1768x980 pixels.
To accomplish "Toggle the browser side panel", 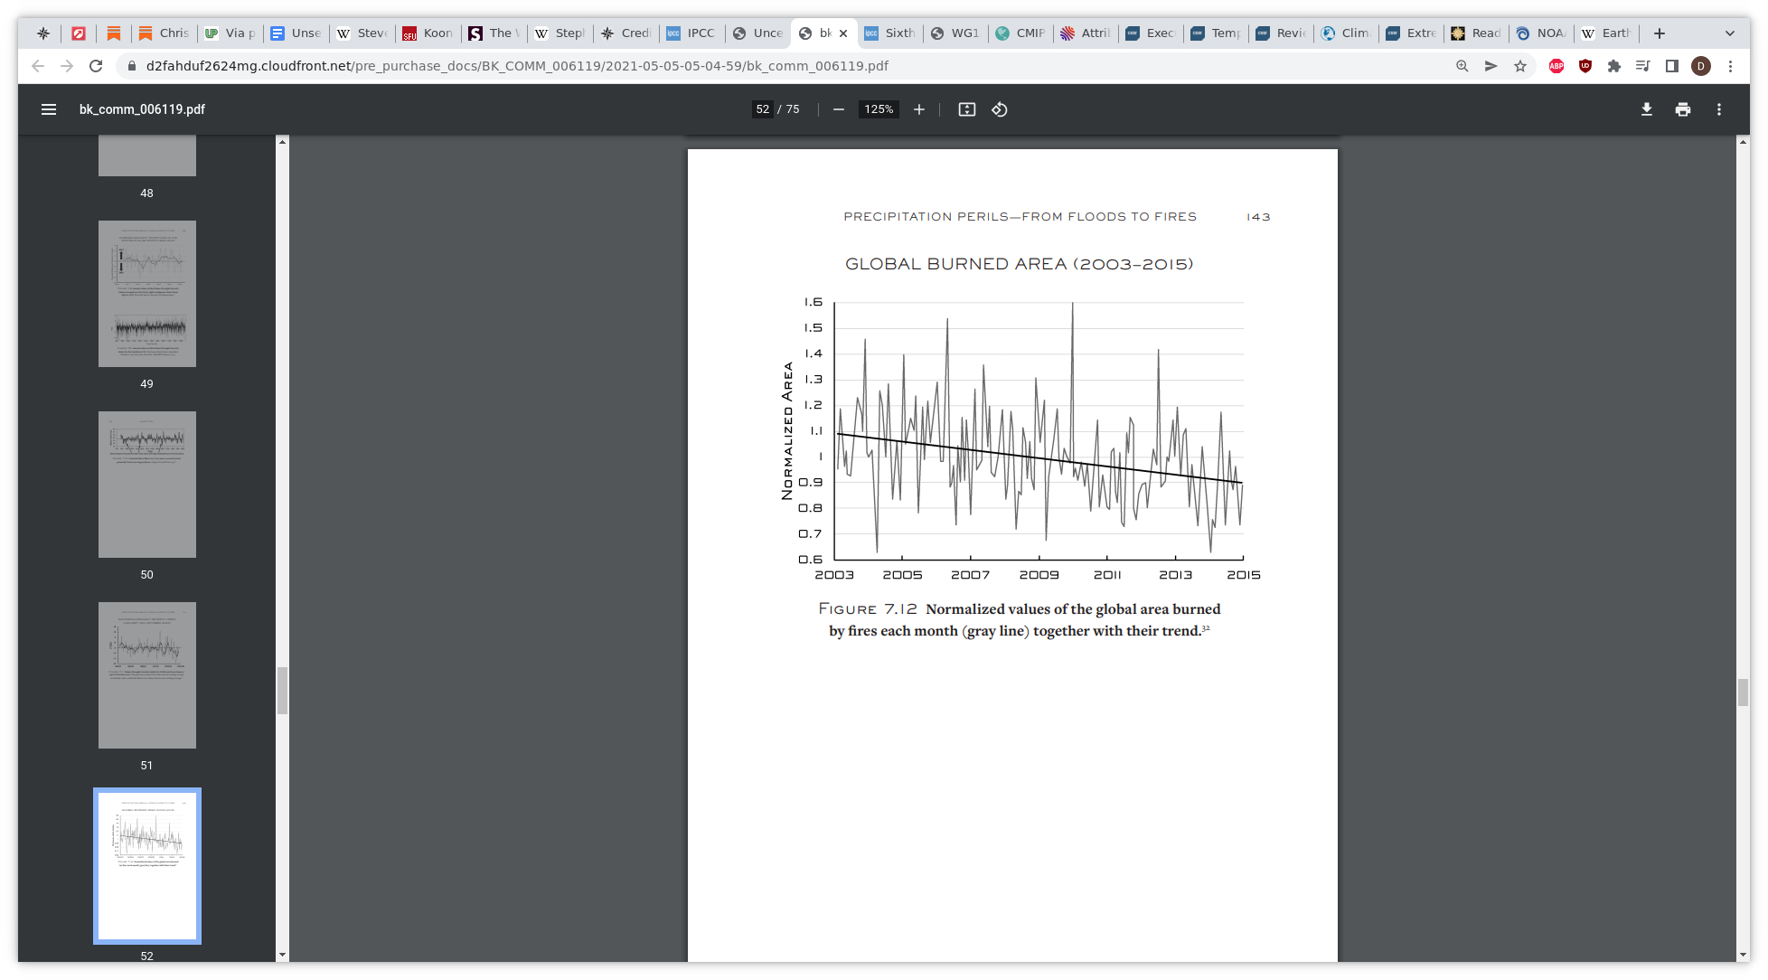I will [x=1672, y=66].
